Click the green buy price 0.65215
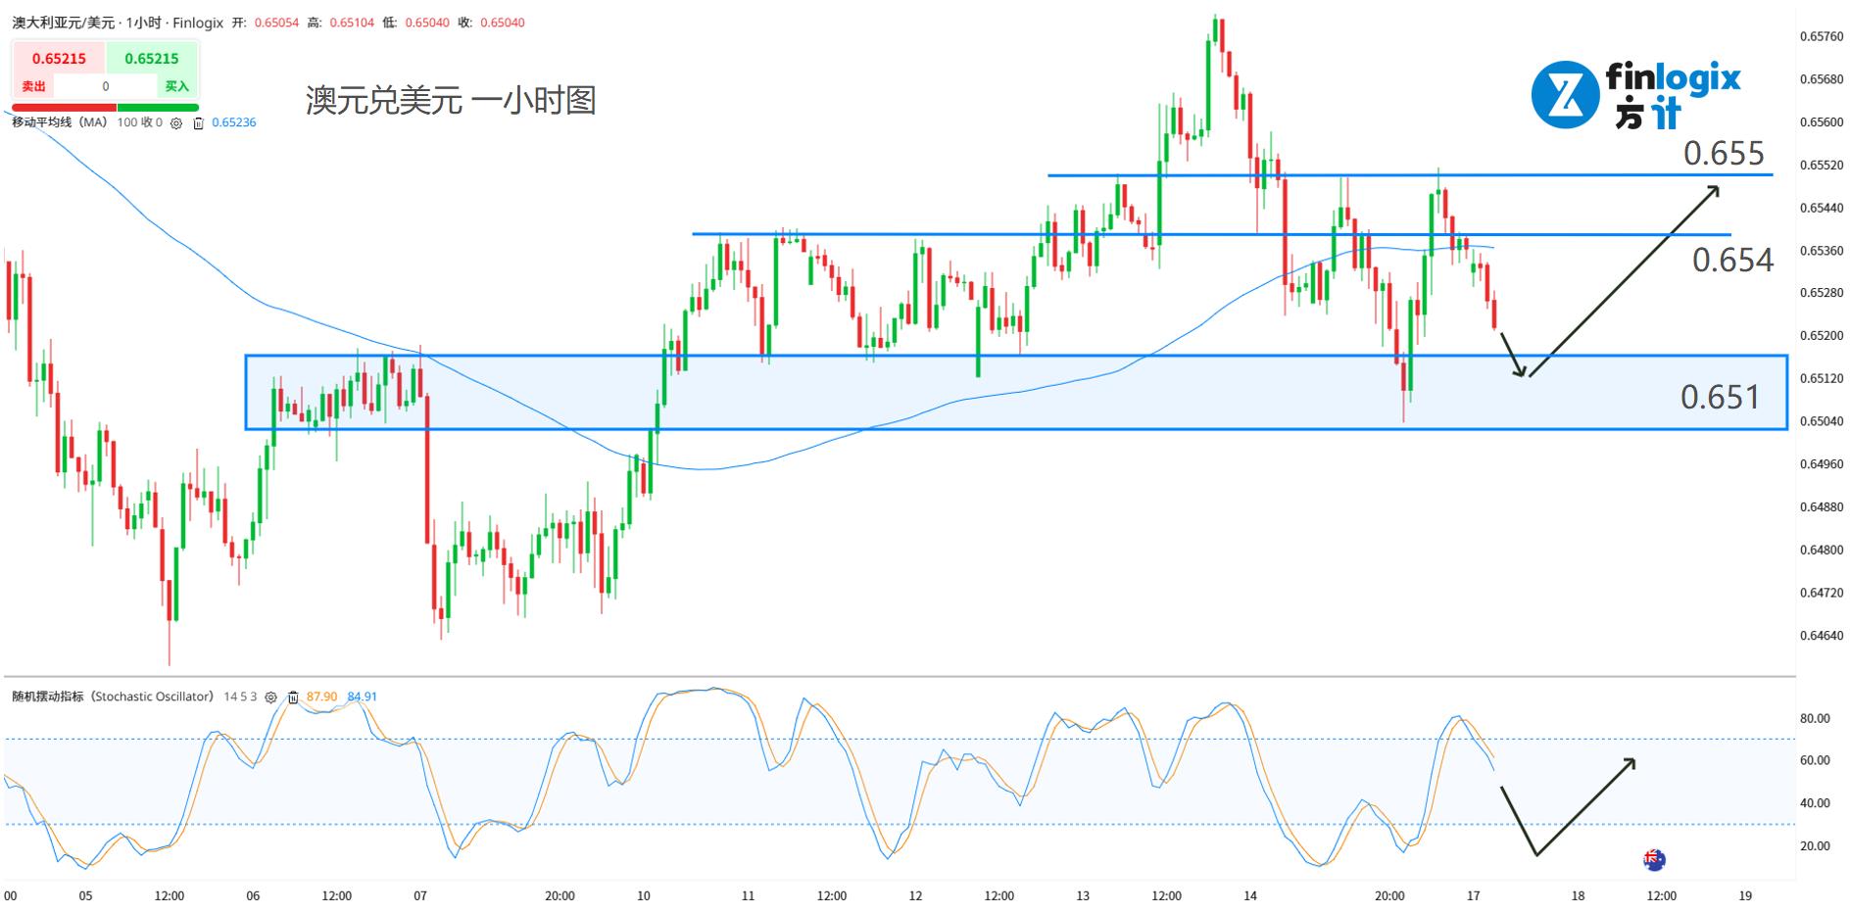Image resolution: width=1850 pixels, height=913 pixels. coord(152,59)
